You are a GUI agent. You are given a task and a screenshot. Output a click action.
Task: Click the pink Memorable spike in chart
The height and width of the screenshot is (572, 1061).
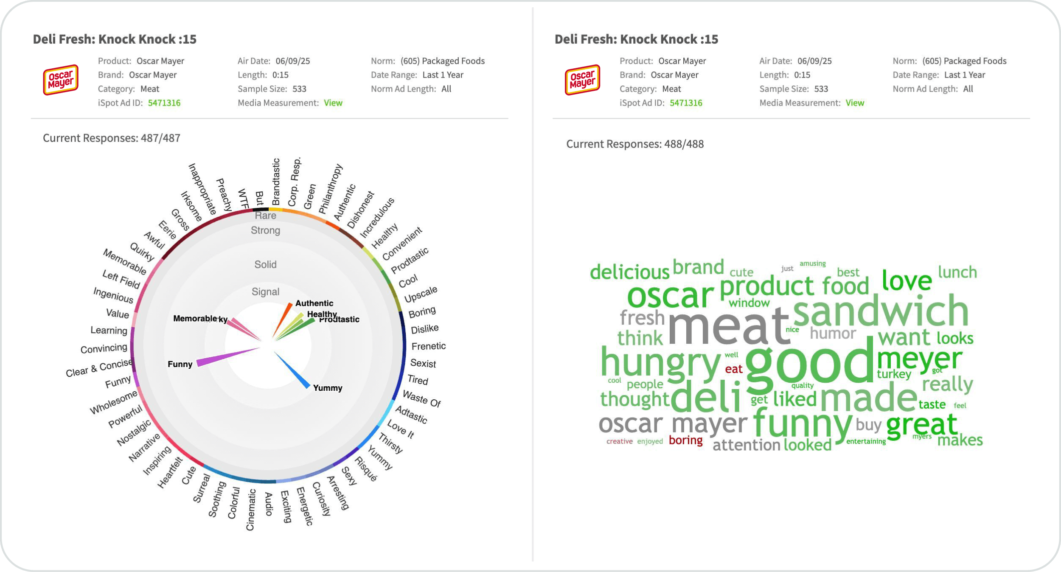(245, 330)
